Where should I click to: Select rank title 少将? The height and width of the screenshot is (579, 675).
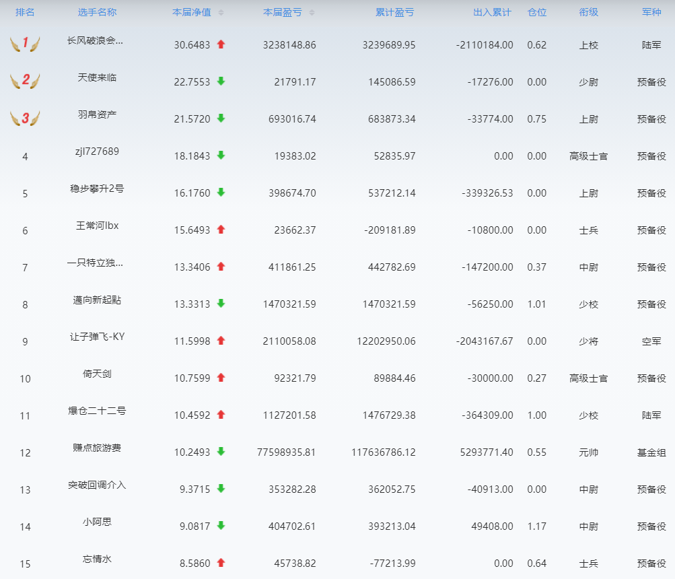tap(588, 341)
